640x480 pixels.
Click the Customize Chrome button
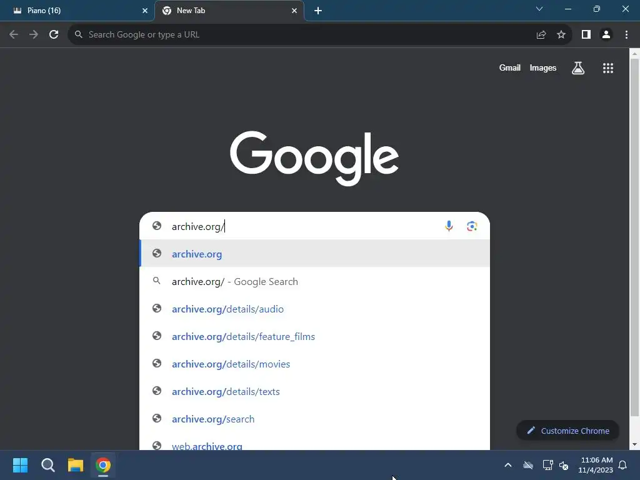(x=567, y=431)
